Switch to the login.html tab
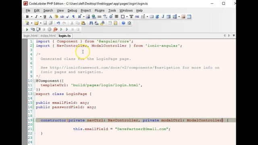Viewport: 258px width, 145px height. 30,36
